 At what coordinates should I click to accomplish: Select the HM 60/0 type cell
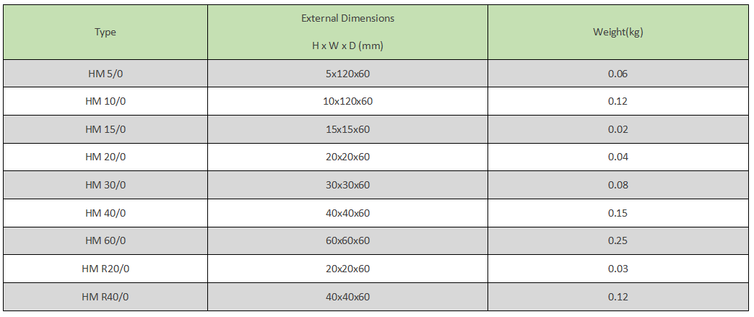coord(105,240)
